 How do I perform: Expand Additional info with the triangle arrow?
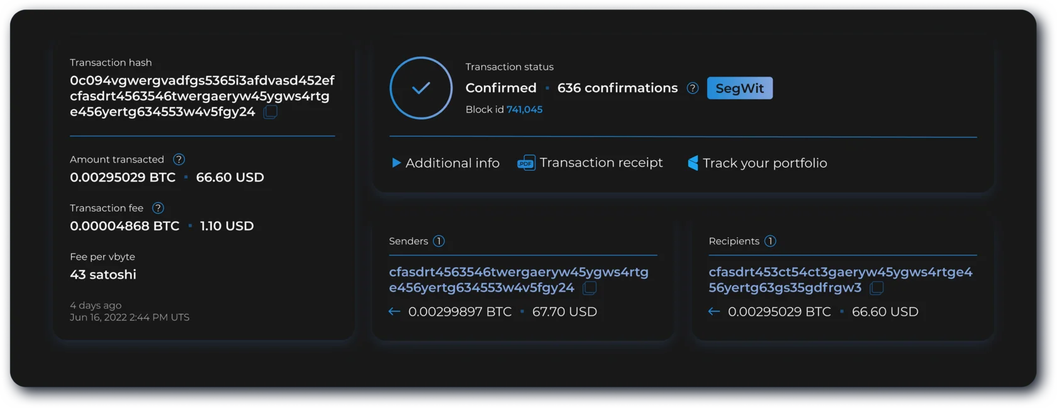click(396, 163)
